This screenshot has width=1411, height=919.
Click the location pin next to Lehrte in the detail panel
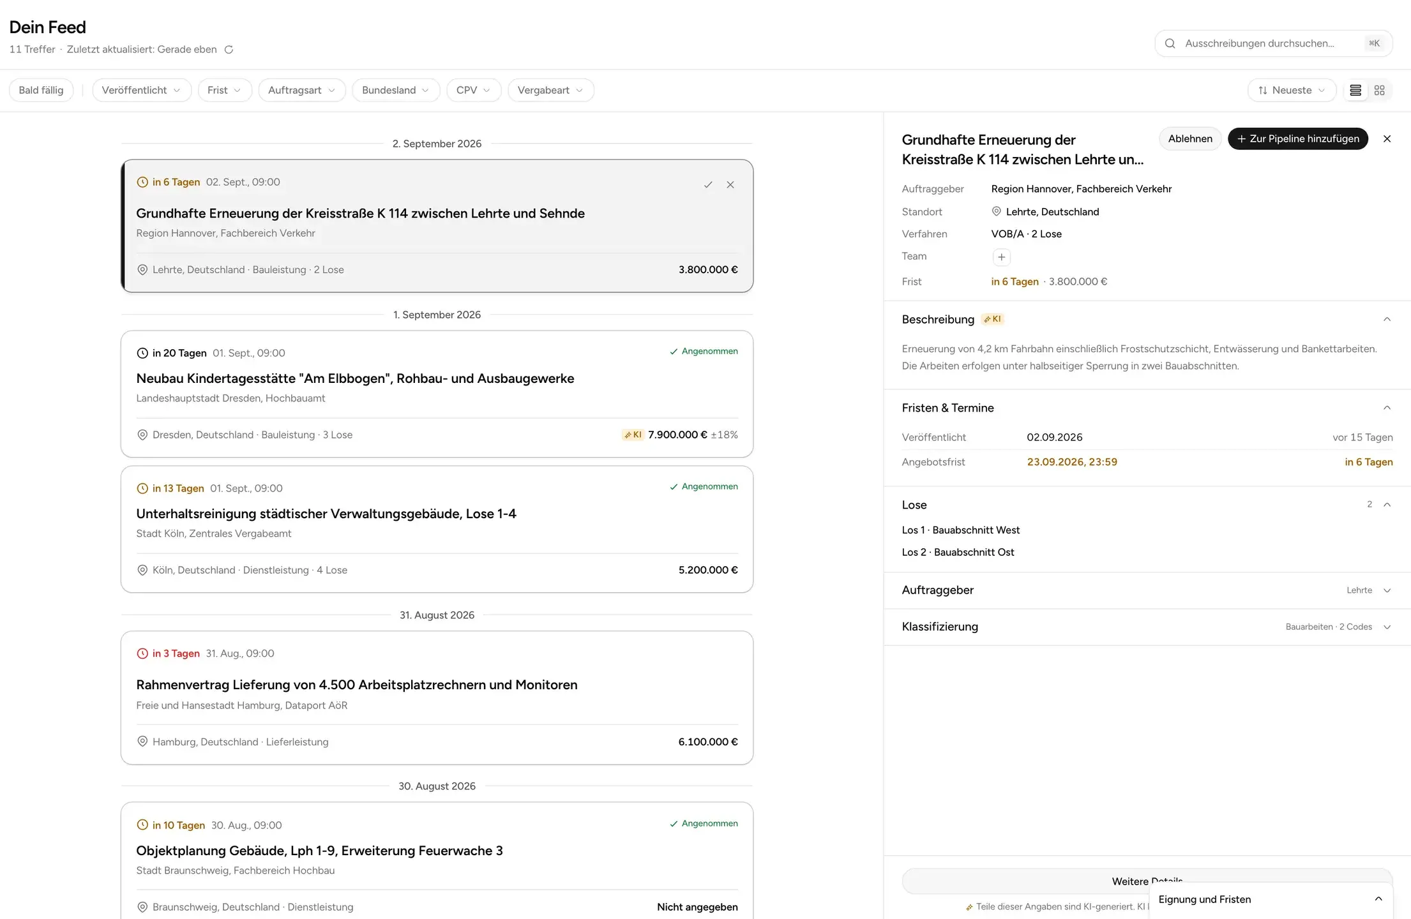click(996, 211)
